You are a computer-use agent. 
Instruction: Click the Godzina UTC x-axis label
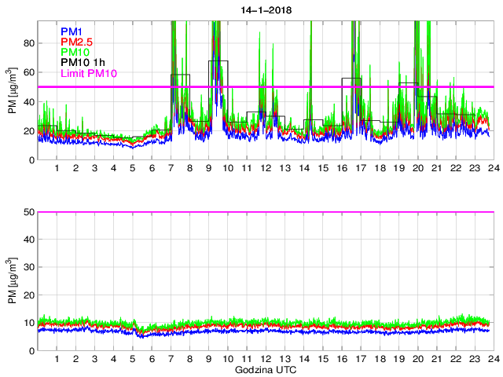point(264,369)
